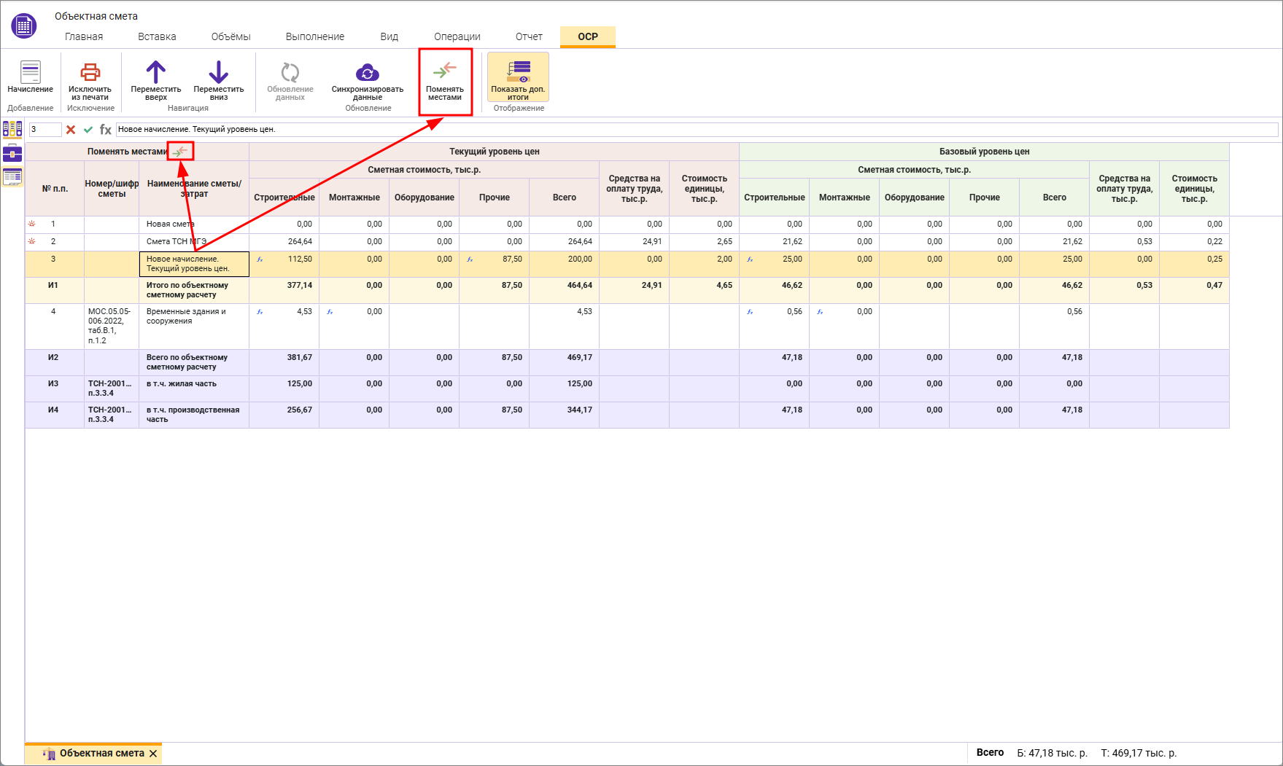Viewport: 1283px width, 766px height.
Task: Cancel formula edit with red X
Action: pos(71,130)
